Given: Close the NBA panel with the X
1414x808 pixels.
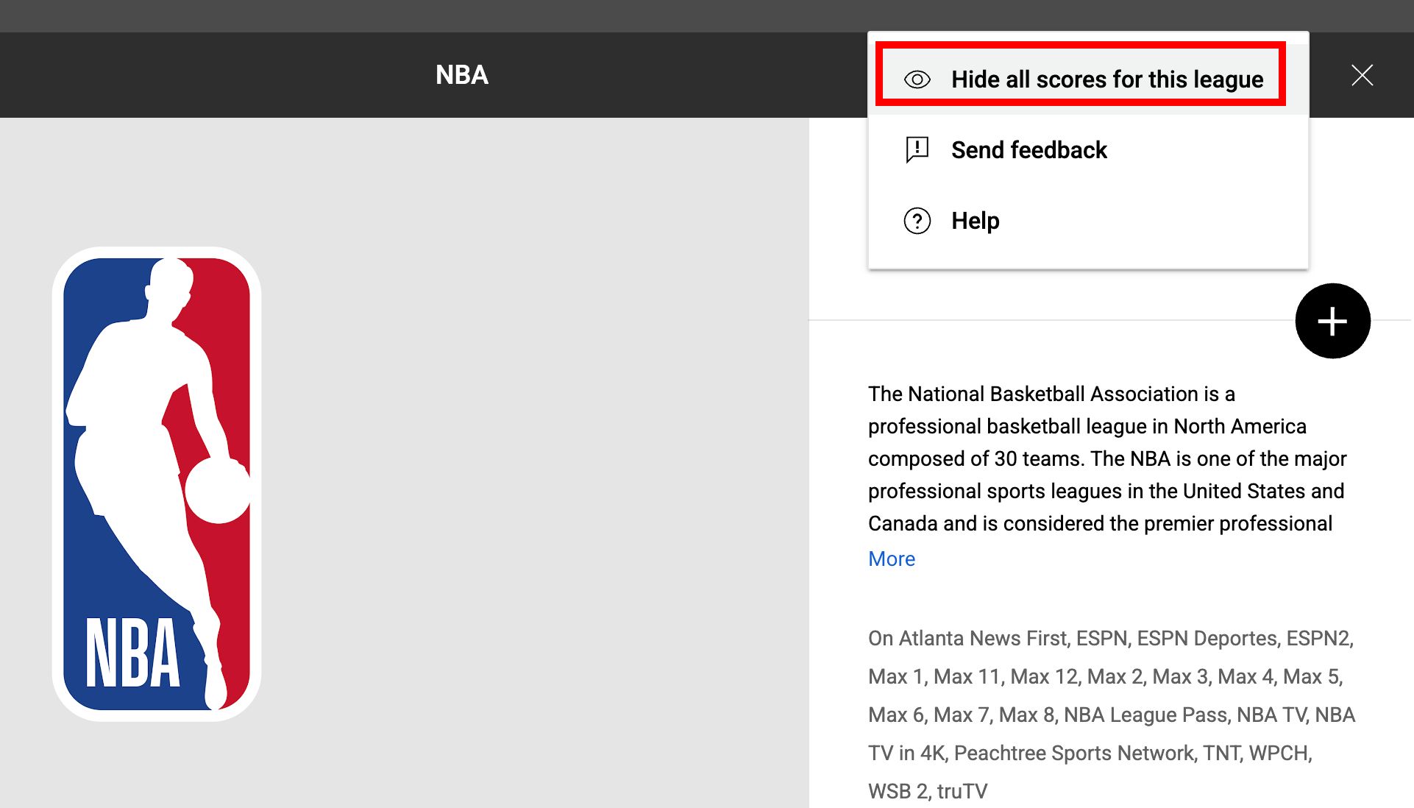Looking at the screenshot, I should (1362, 75).
